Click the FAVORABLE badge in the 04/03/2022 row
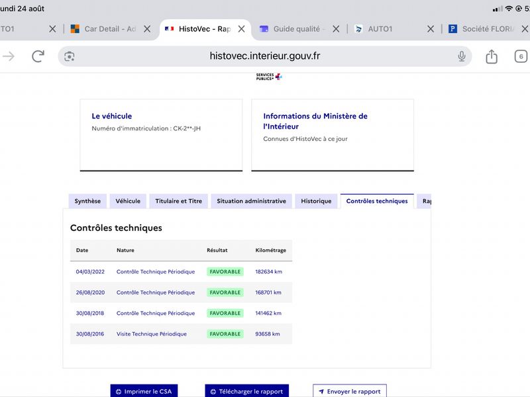Viewport: 530px width, 397px height. [225, 272]
